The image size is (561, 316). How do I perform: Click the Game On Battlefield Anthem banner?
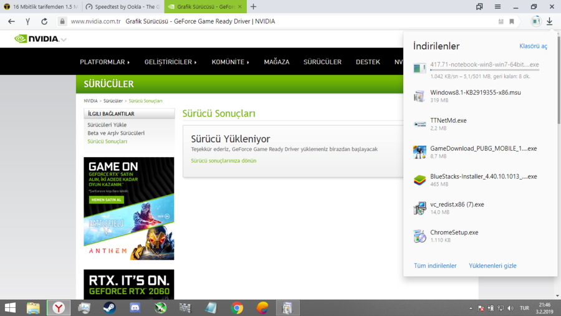pos(129,208)
